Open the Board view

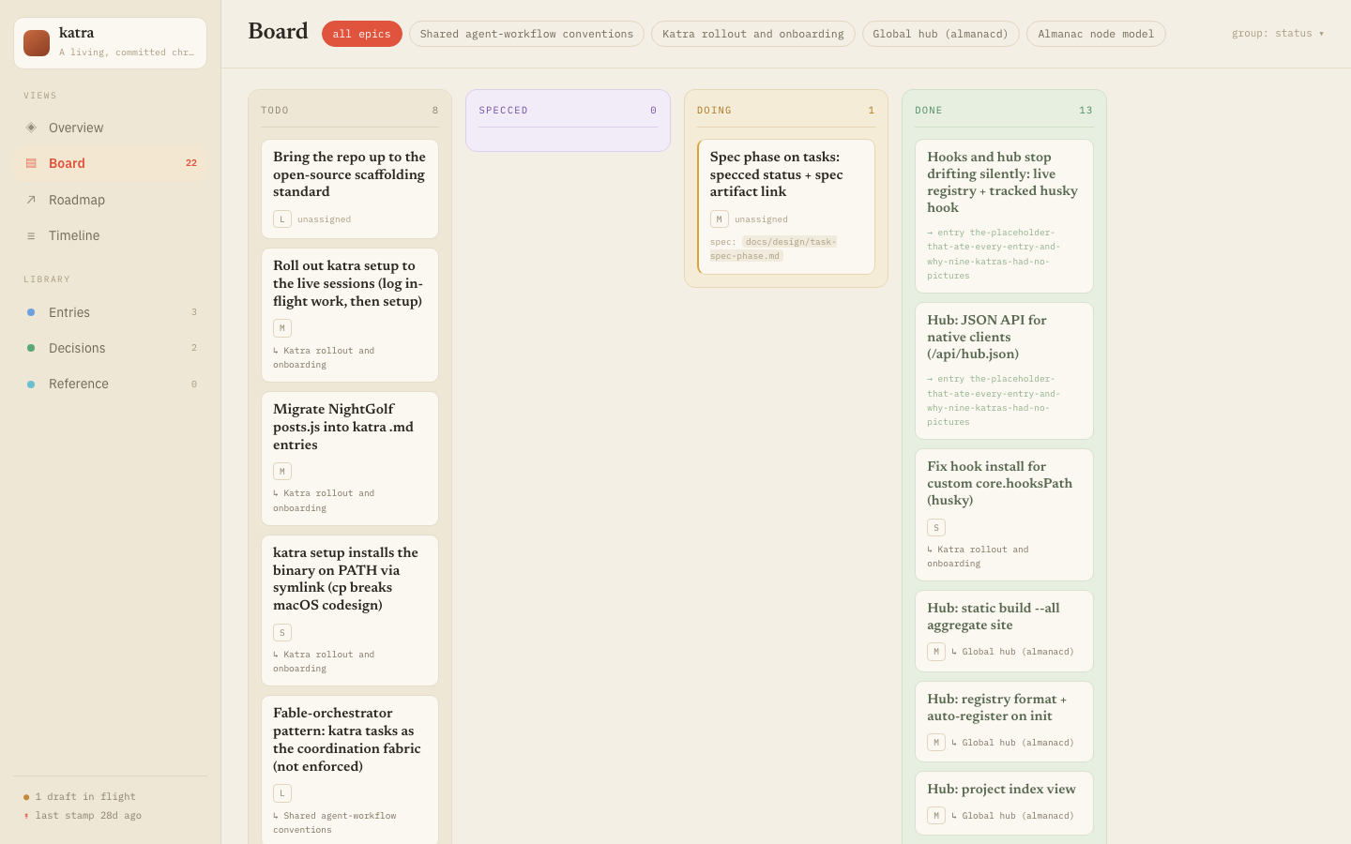110,163
